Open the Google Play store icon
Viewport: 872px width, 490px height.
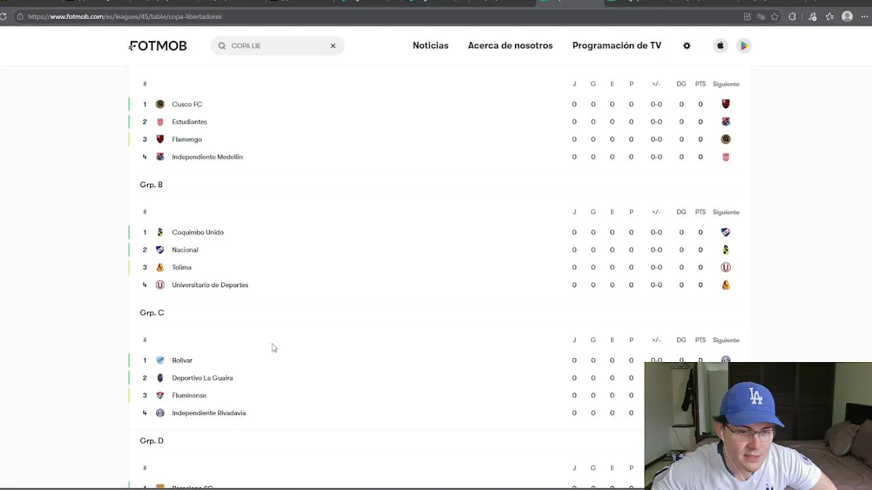click(x=744, y=46)
